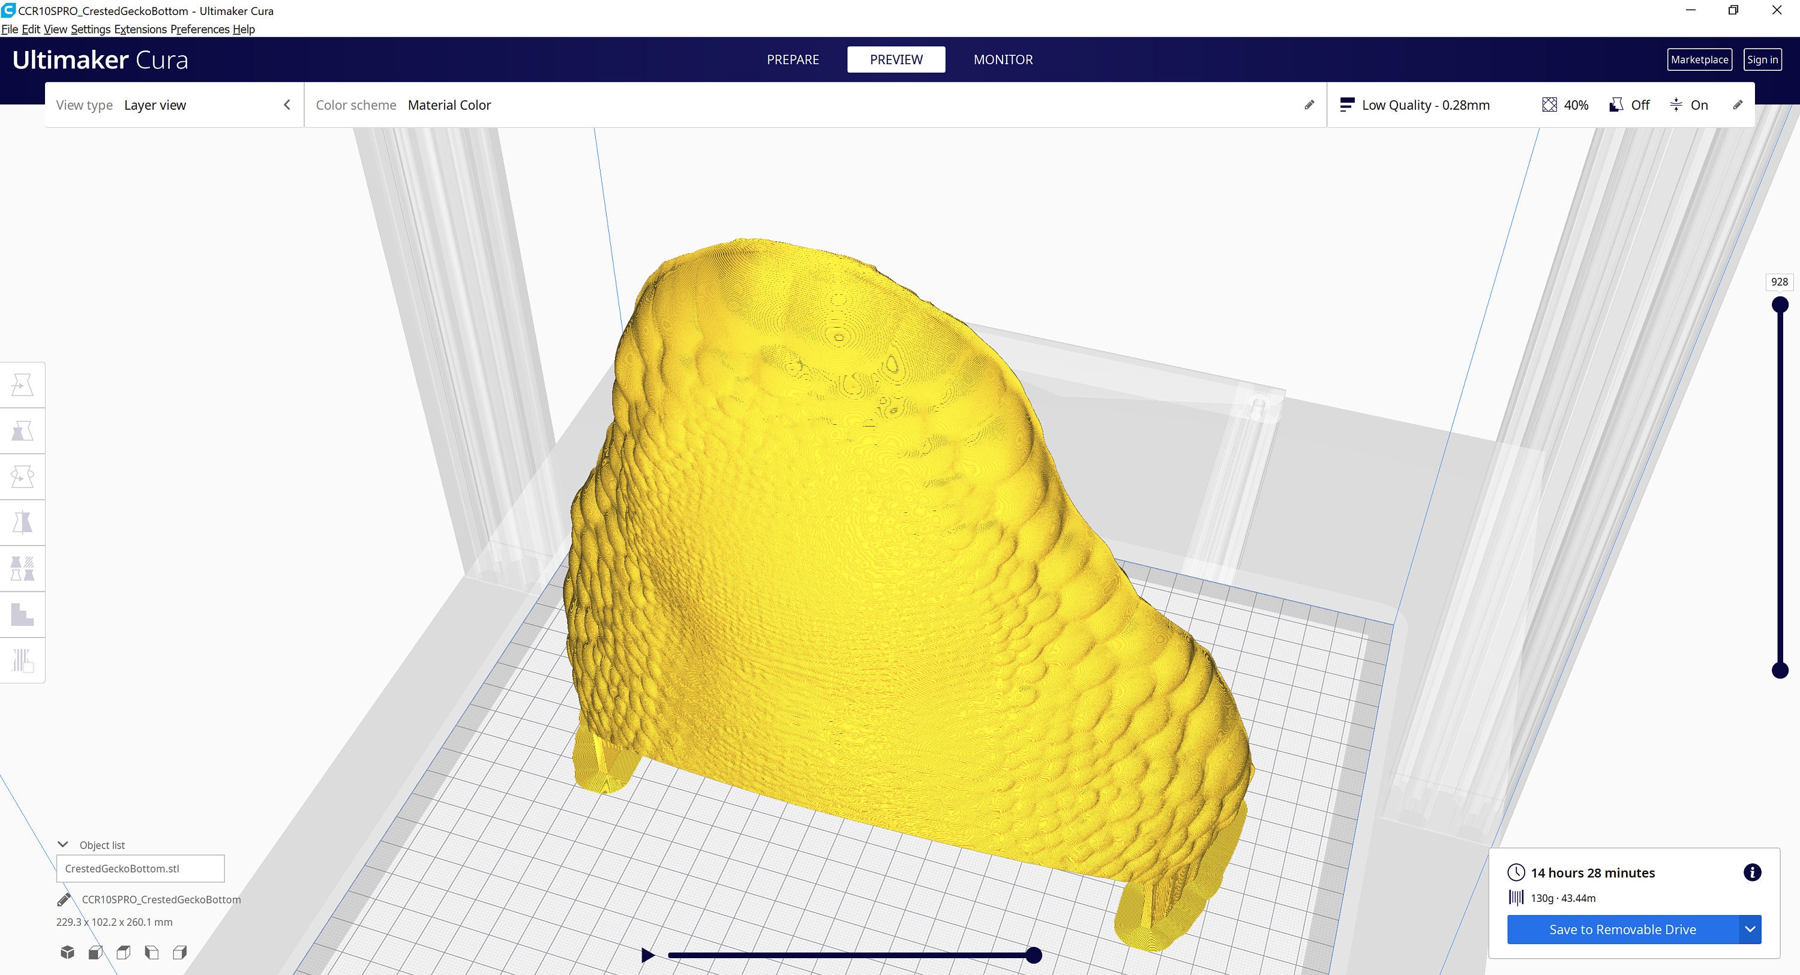The width and height of the screenshot is (1800, 975).
Task: Click the print time info icon
Action: coord(1752,872)
